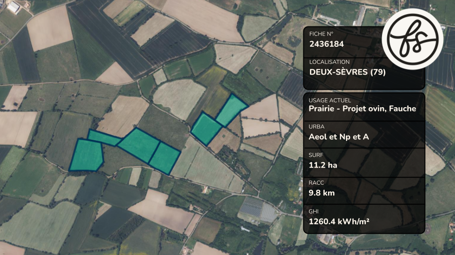The height and width of the screenshot is (255, 455).
Task: Click the 'Aeol et Np et A' value
Action: coord(338,137)
